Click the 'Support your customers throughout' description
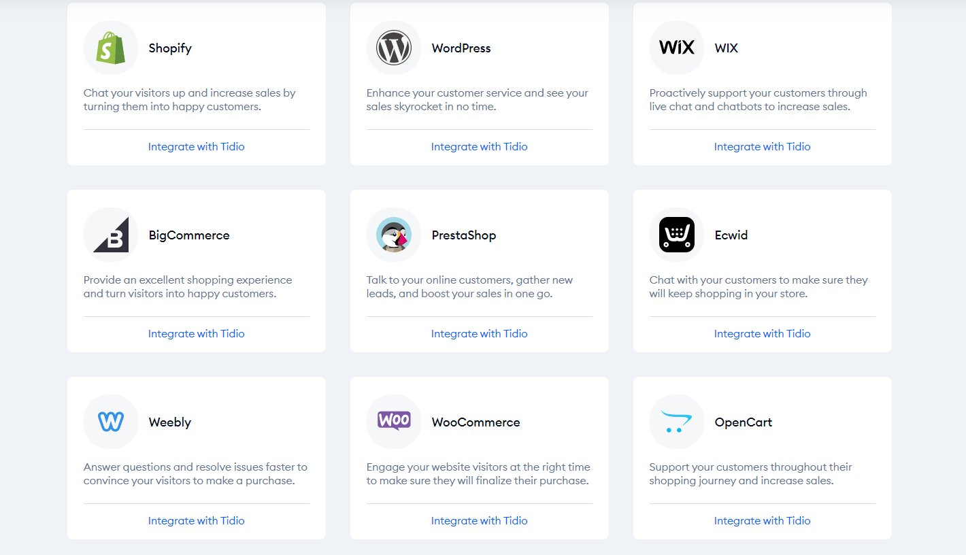The image size is (966, 555). pos(751,473)
